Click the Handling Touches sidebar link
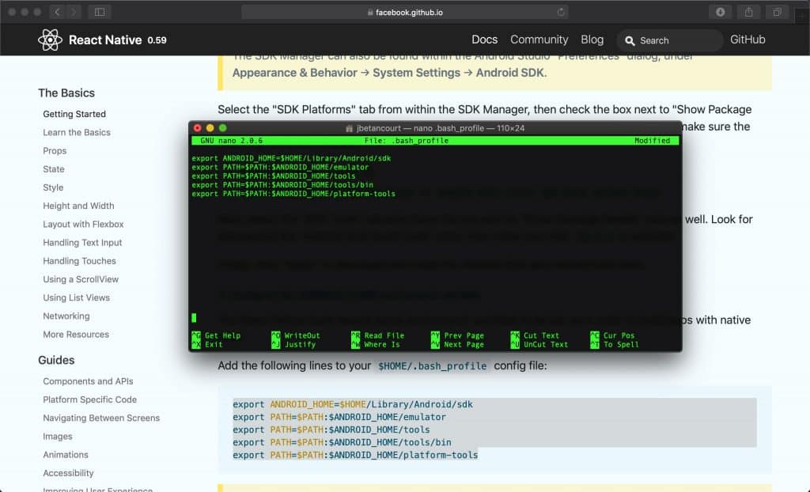Image resolution: width=810 pixels, height=492 pixels. [x=79, y=261]
